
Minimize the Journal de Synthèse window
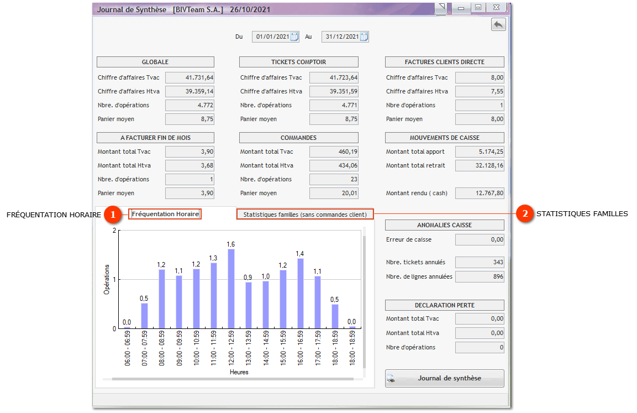click(460, 8)
